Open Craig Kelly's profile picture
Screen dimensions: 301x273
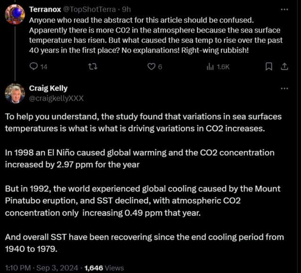[15, 93]
